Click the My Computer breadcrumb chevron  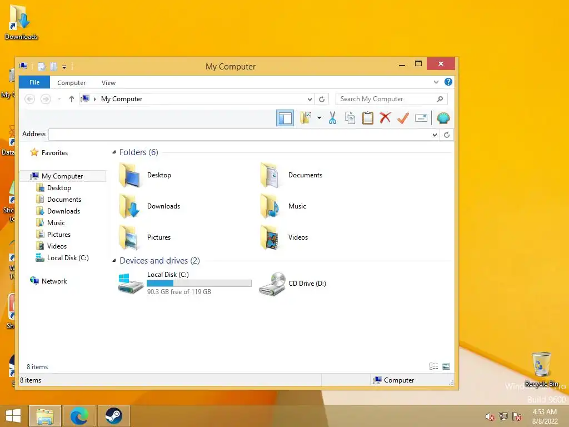tap(94, 99)
